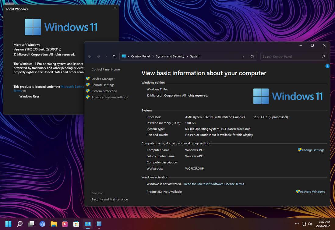
Task: Click the WORKGROUP value
Action: coord(194,169)
